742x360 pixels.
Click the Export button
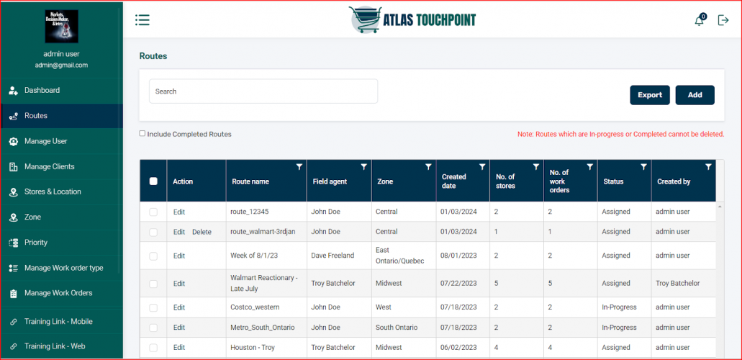[650, 95]
